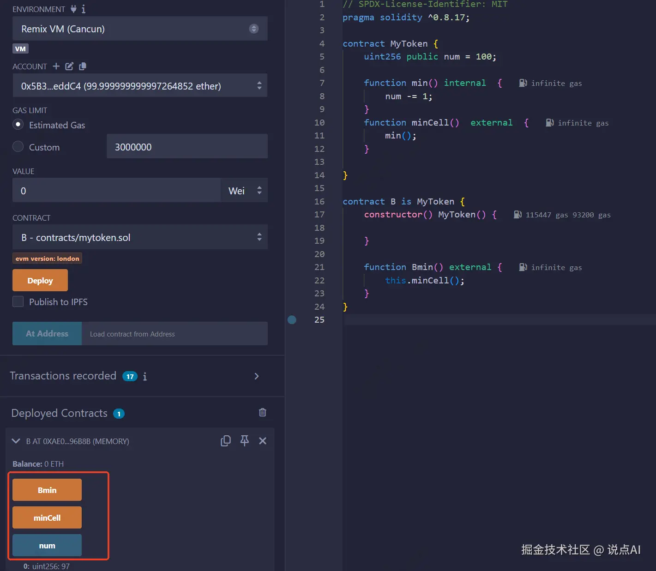
Task: Call the Bmin function button
Action: [47, 490]
